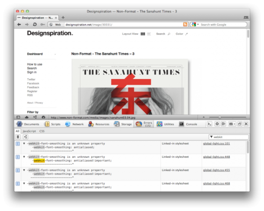Toggle the panel icon in status bar
This screenshot has height=211, width=264.
[x=18, y=117]
